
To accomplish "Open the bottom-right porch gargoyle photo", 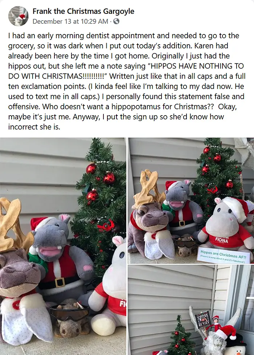I will [191, 310].
